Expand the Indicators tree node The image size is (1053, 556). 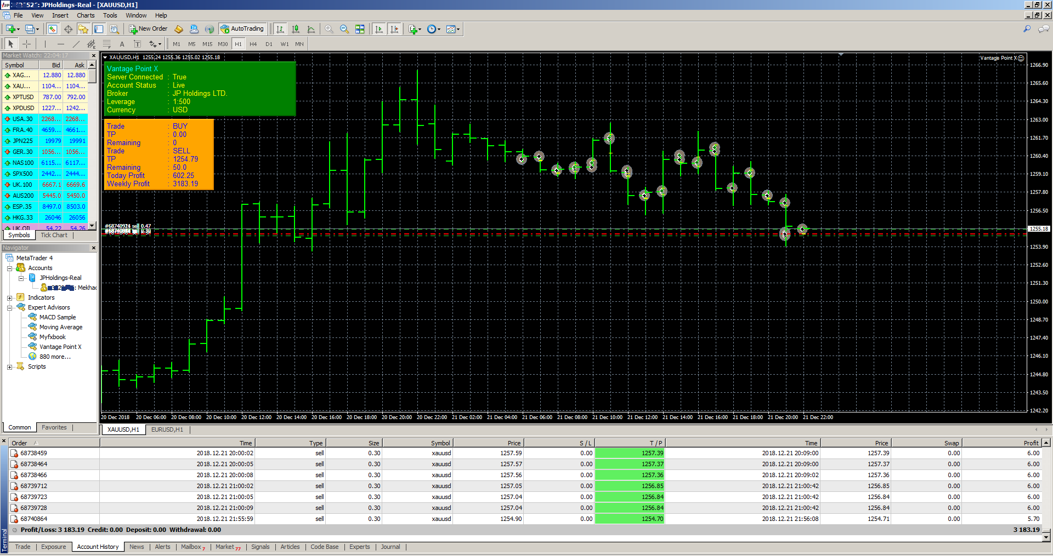pos(9,298)
